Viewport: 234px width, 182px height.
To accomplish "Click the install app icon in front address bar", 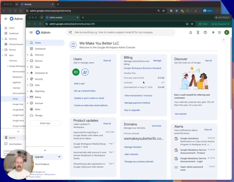I will tap(187, 24).
